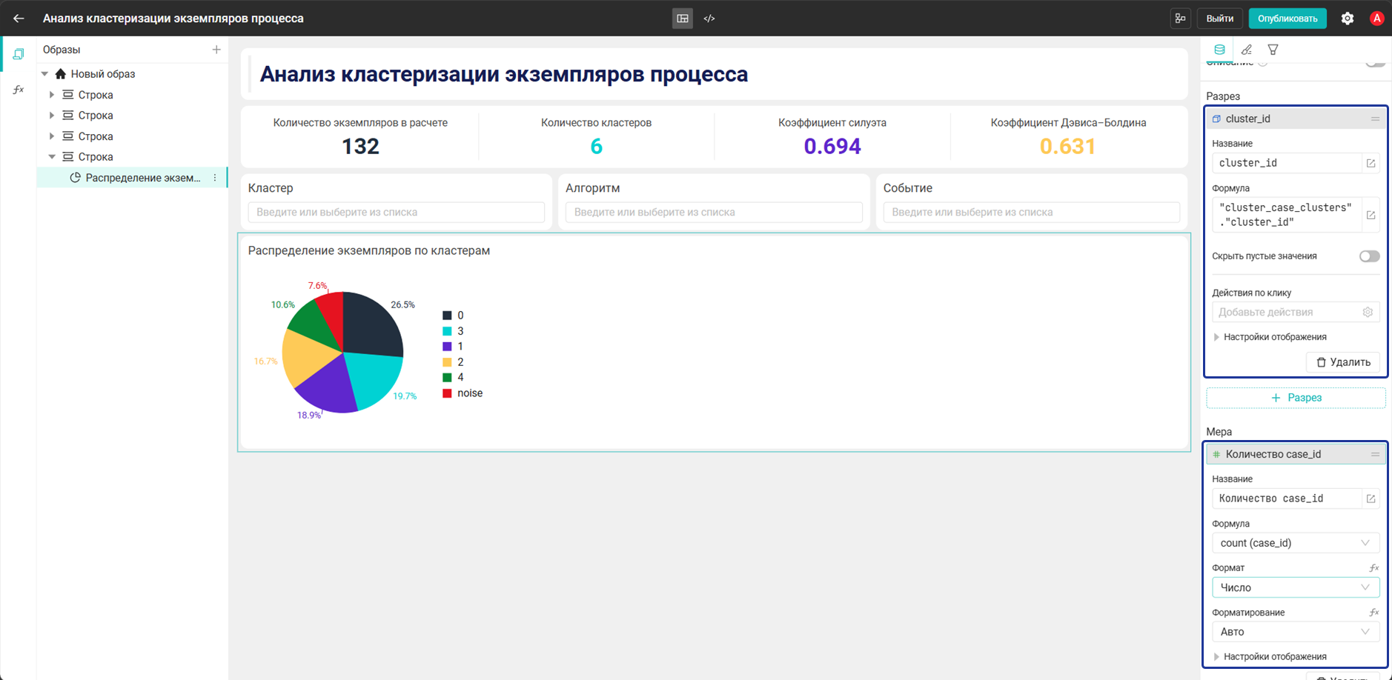Image resolution: width=1392 pixels, height=680 pixels.
Task: Click the Событие filter input
Action: pyautogui.click(x=1031, y=212)
